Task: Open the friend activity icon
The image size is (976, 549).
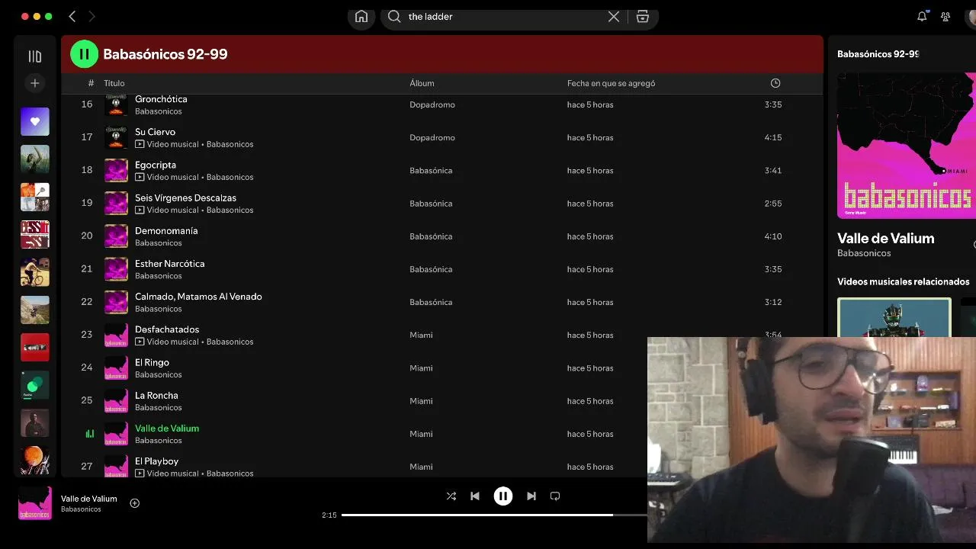Action: (x=945, y=16)
